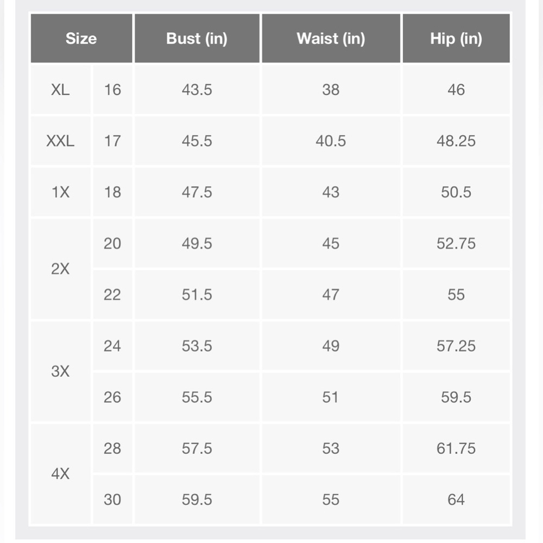Click numeric size 22 cell
This screenshot has height=543, width=543.
click(112, 294)
